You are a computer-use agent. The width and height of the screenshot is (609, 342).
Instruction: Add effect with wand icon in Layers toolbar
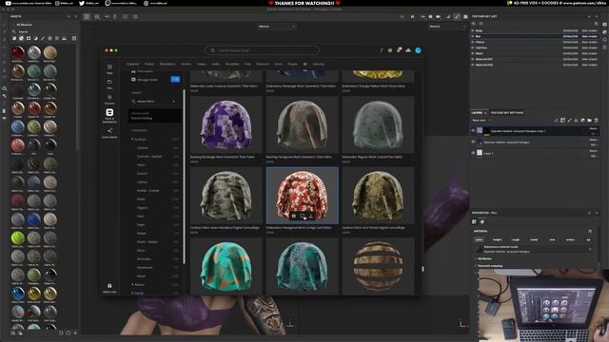click(x=556, y=121)
